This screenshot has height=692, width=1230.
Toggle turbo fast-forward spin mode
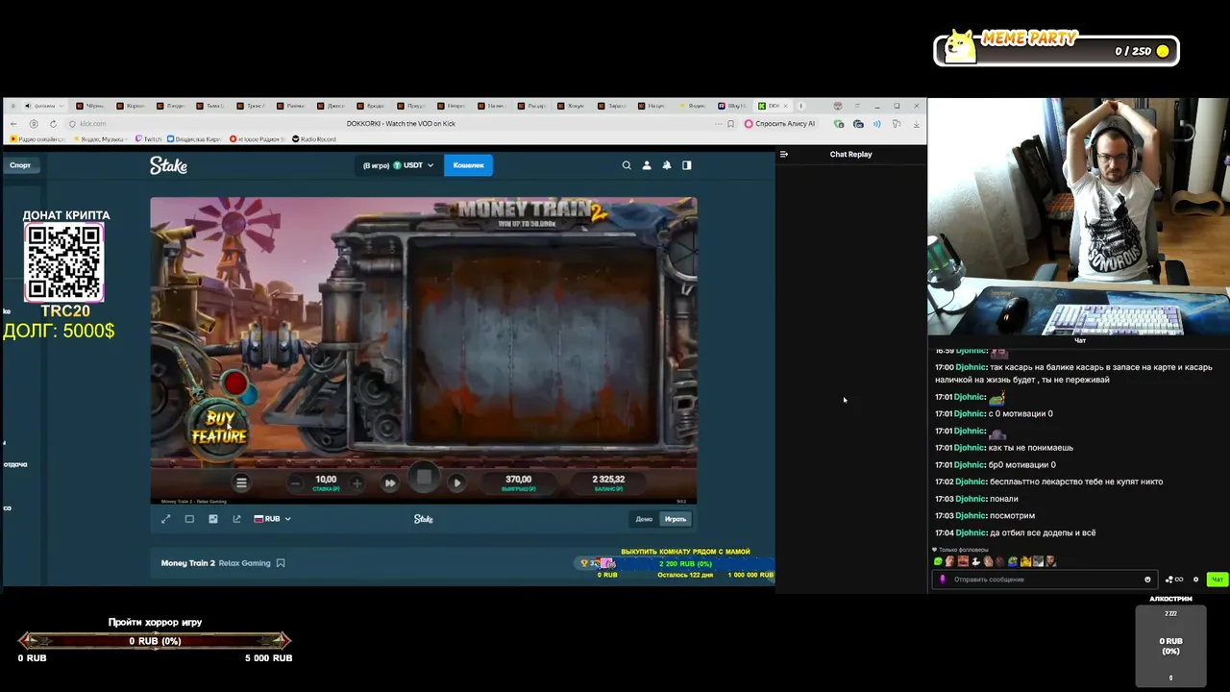tap(390, 482)
